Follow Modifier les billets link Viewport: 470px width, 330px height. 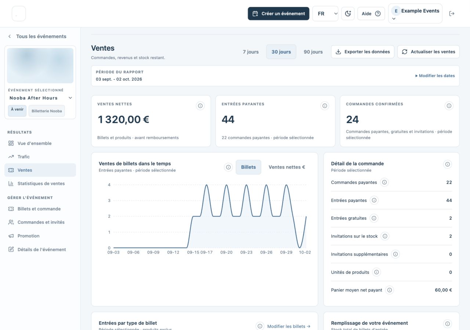[289, 326]
